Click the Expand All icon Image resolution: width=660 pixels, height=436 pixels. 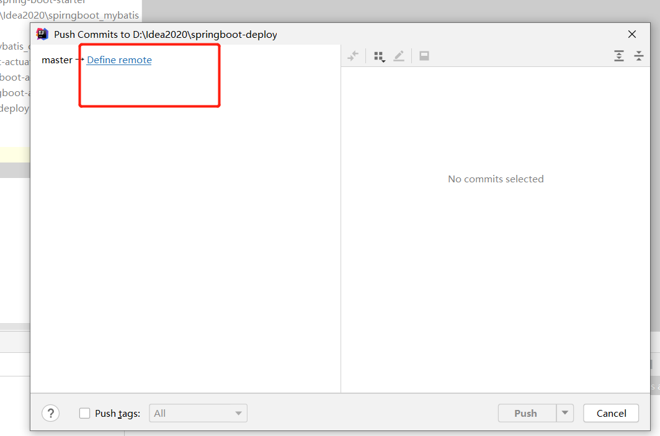619,56
